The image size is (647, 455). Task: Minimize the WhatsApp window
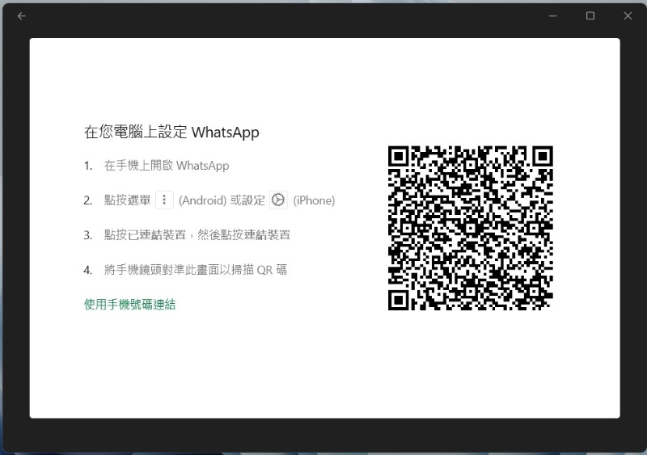(552, 16)
